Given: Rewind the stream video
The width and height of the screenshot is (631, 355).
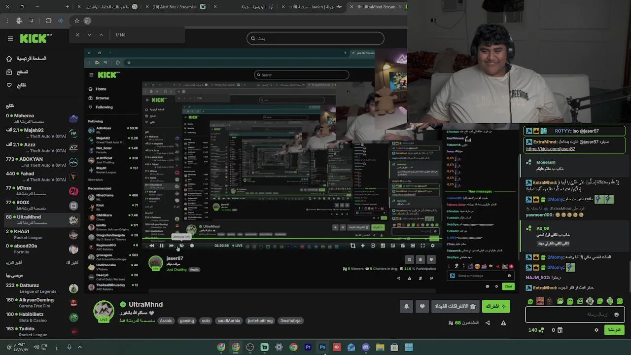Looking at the screenshot, I should 151,246.
